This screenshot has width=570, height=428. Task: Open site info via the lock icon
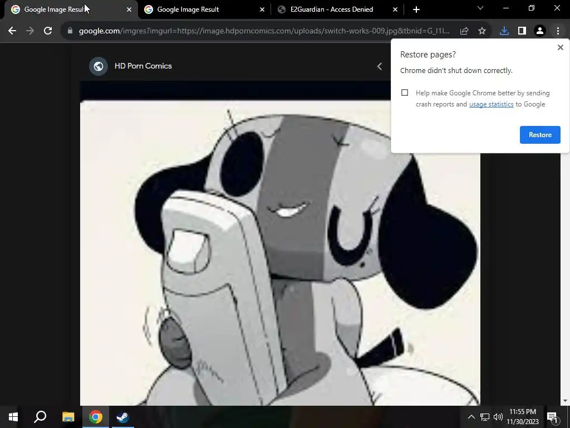pyautogui.click(x=70, y=31)
